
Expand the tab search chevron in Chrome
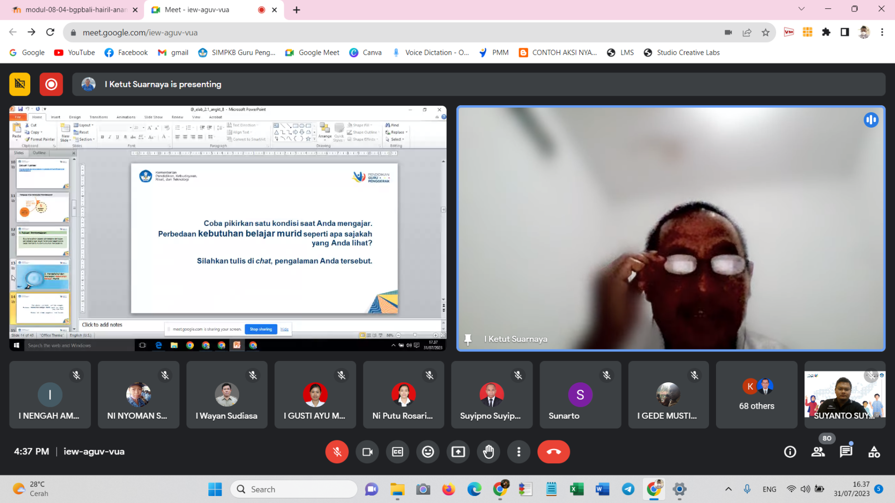[x=802, y=9]
